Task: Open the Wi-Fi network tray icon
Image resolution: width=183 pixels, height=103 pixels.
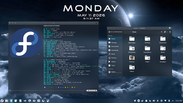Action: (165, 101)
